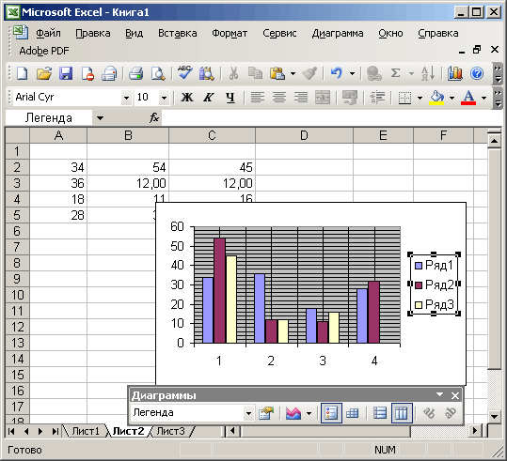
Task: Select the yellow fill color button
Action: 436,97
